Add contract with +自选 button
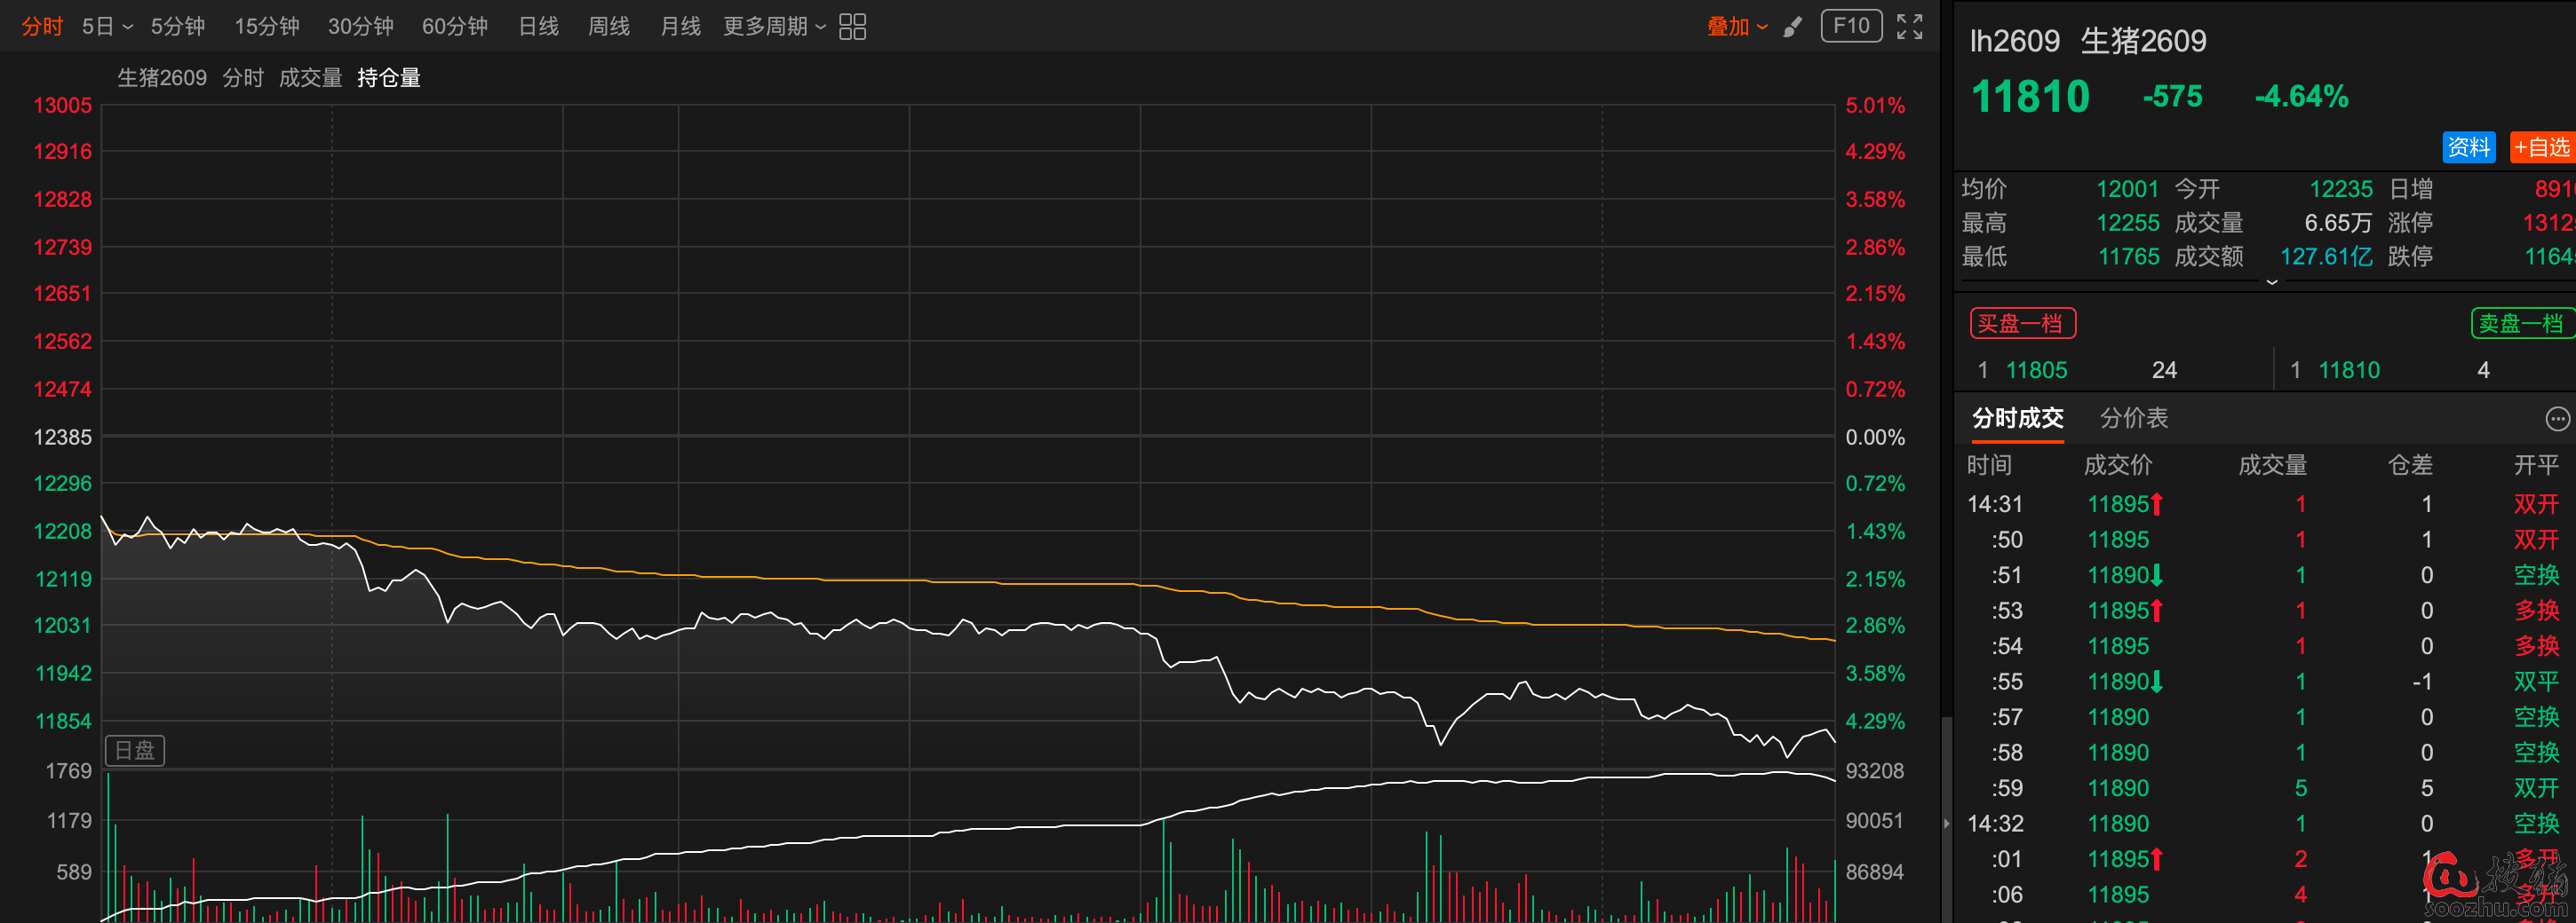The image size is (2576, 923). pos(2541,146)
